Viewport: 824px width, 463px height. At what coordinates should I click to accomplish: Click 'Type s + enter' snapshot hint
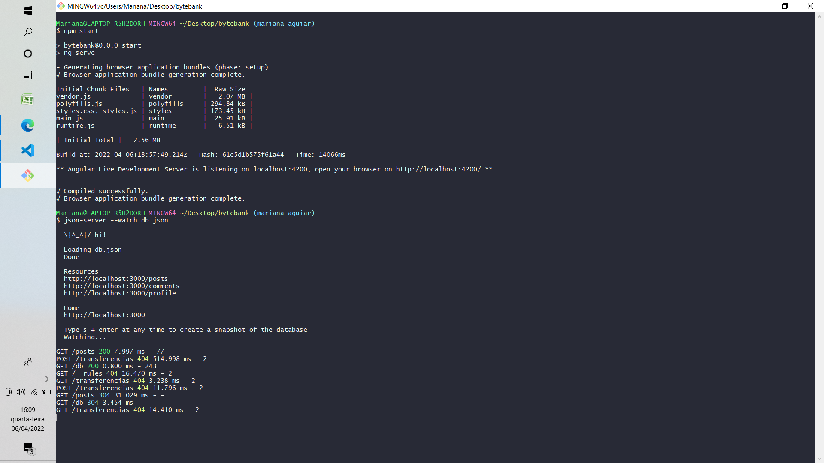[x=185, y=330]
